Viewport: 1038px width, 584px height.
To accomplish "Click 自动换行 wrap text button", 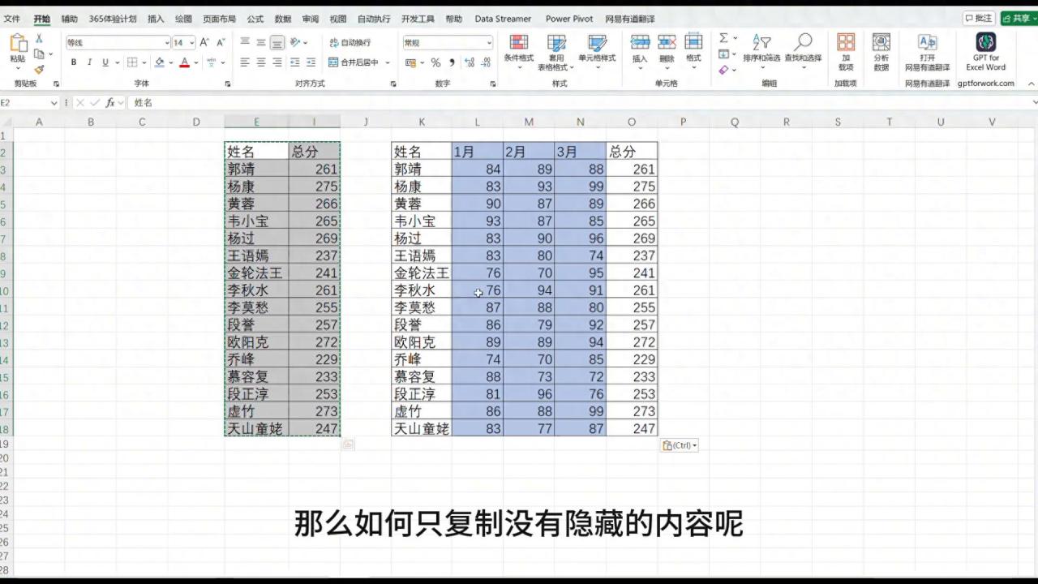I will pyautogui.click(x=350, y=42).
